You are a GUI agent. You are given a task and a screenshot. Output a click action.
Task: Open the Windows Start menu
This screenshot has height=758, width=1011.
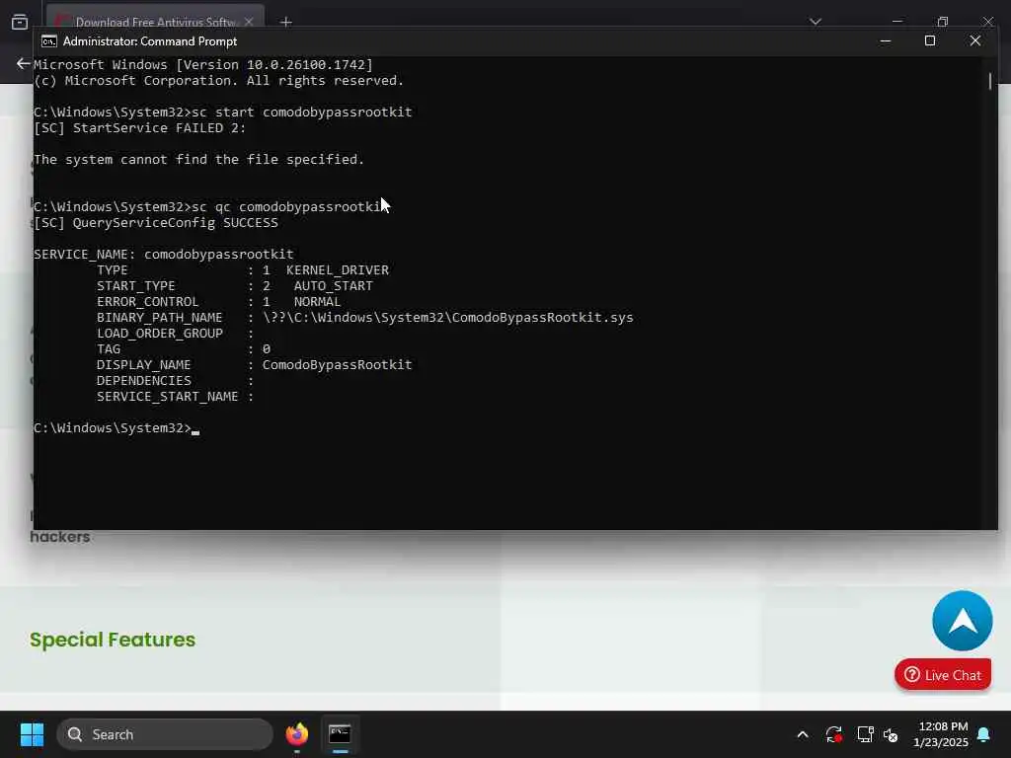pyautogui.click(x=32, y=734)
